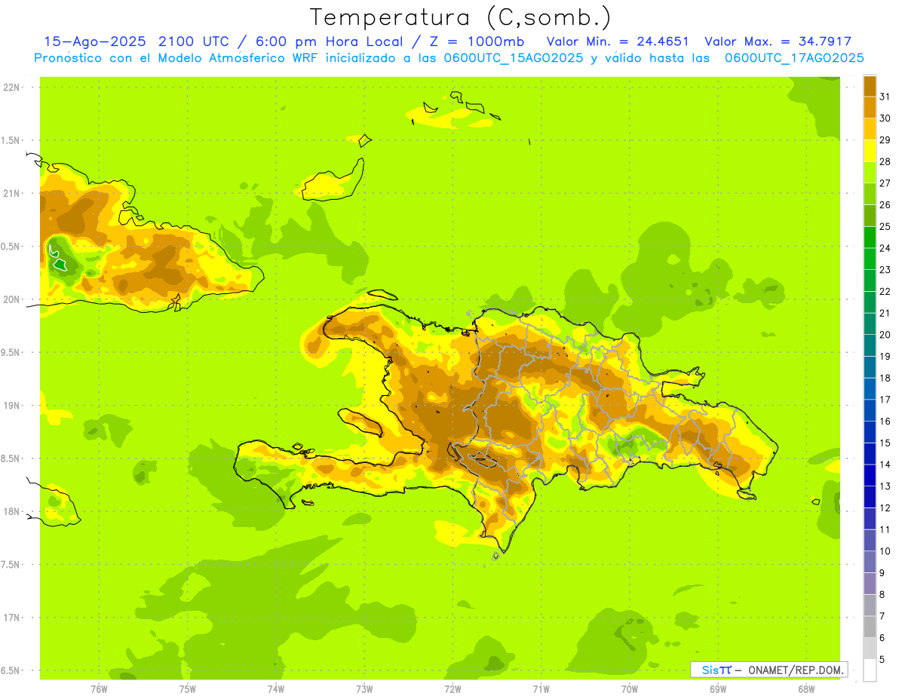
Task: Select the '0600UTC_17AGO2025' valid-until timestamp
Action: [x=794, y=58]
